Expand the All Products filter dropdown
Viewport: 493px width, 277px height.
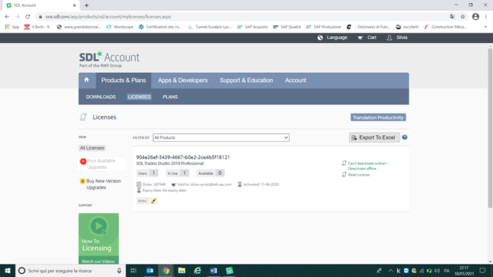(221, 137)
